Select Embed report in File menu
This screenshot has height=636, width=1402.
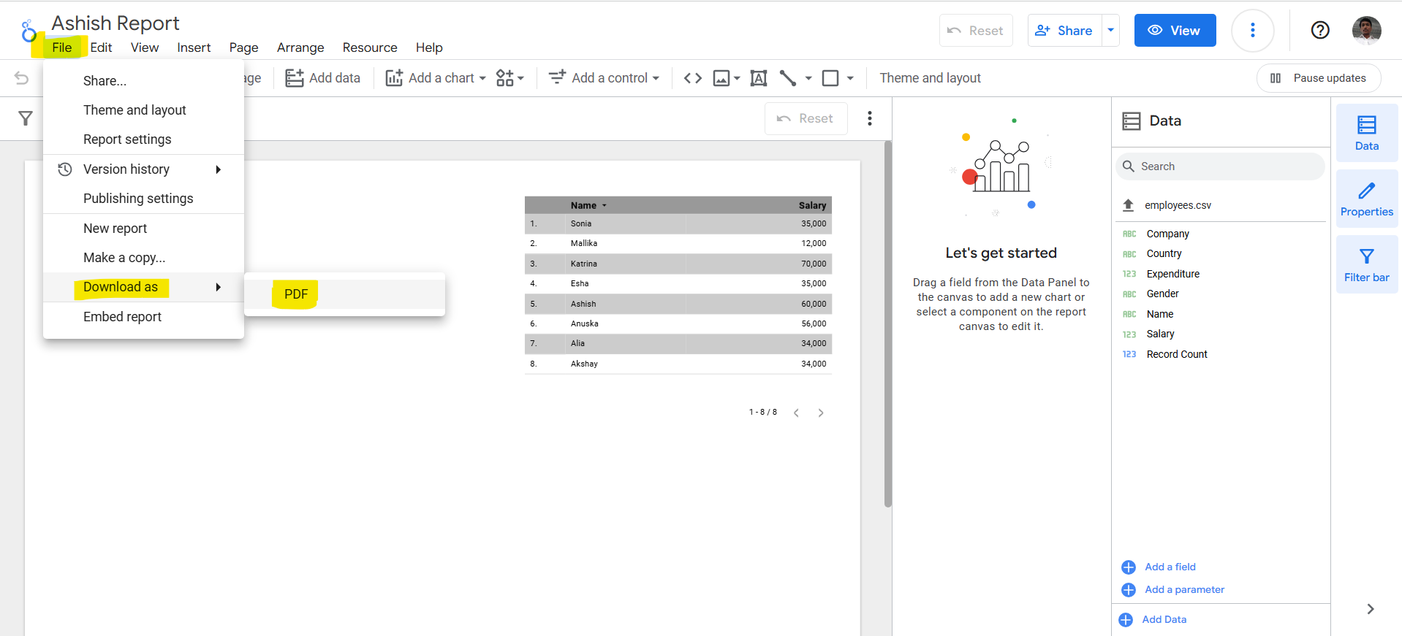(x=122, y=317)
